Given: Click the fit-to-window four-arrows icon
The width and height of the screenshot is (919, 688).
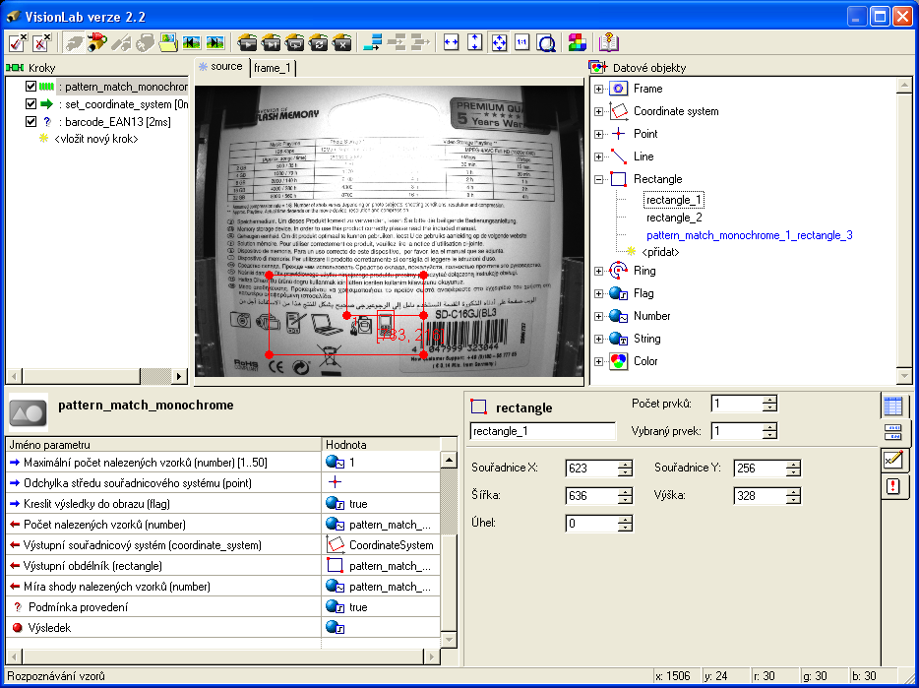Looking at the screenshot, I should click(499, 43).
